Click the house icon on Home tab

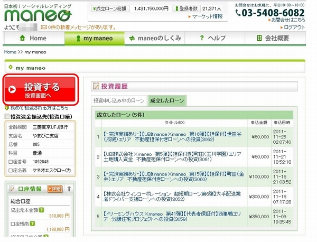22,38
